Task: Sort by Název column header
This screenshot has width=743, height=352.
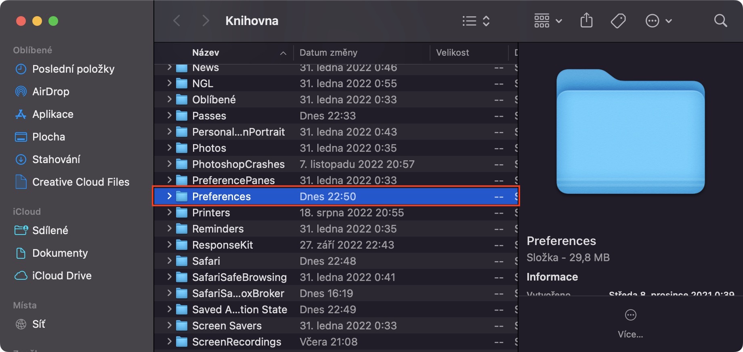Action: (x=206, y=52)
